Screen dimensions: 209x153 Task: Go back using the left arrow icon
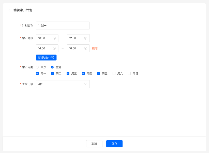(x=9, y=10)
